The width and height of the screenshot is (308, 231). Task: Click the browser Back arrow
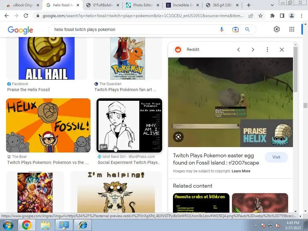7,16
